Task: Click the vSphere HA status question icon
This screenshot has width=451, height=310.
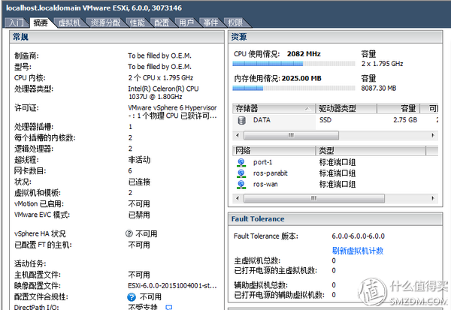Action: click(x=129, y=233)
